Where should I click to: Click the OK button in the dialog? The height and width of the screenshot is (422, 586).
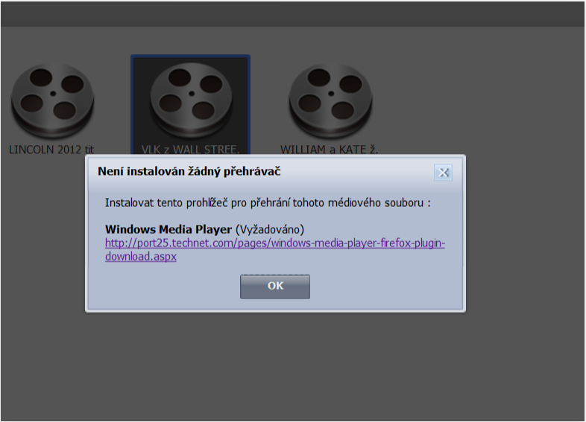click(x=275, y=287)
